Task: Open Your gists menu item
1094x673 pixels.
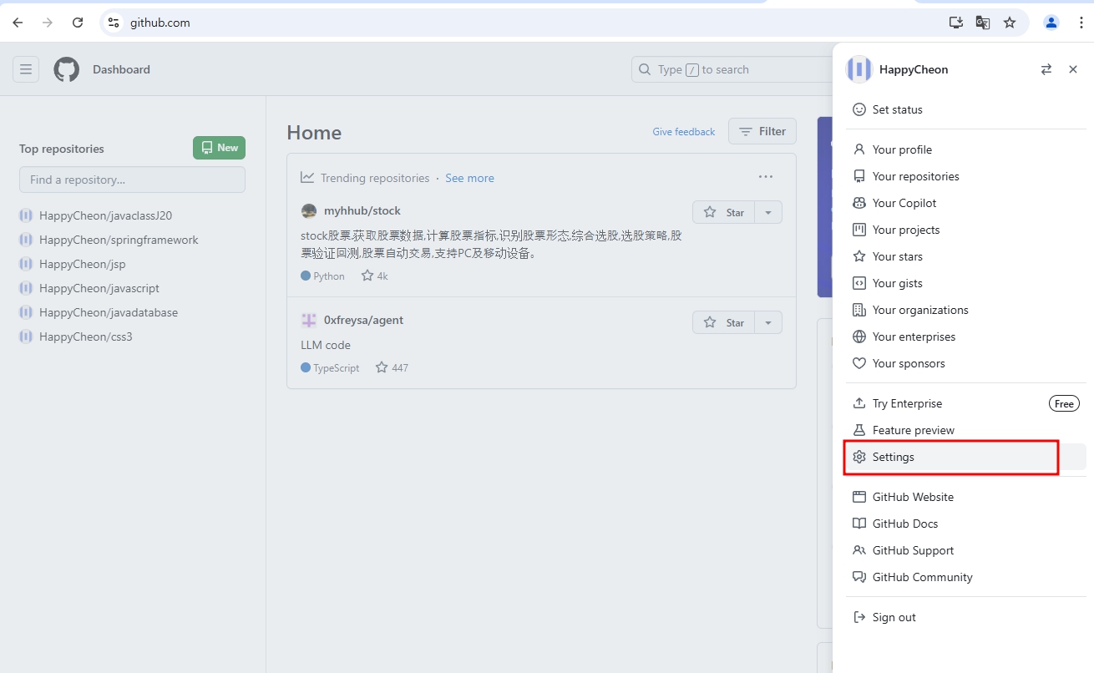Action: 966,283
